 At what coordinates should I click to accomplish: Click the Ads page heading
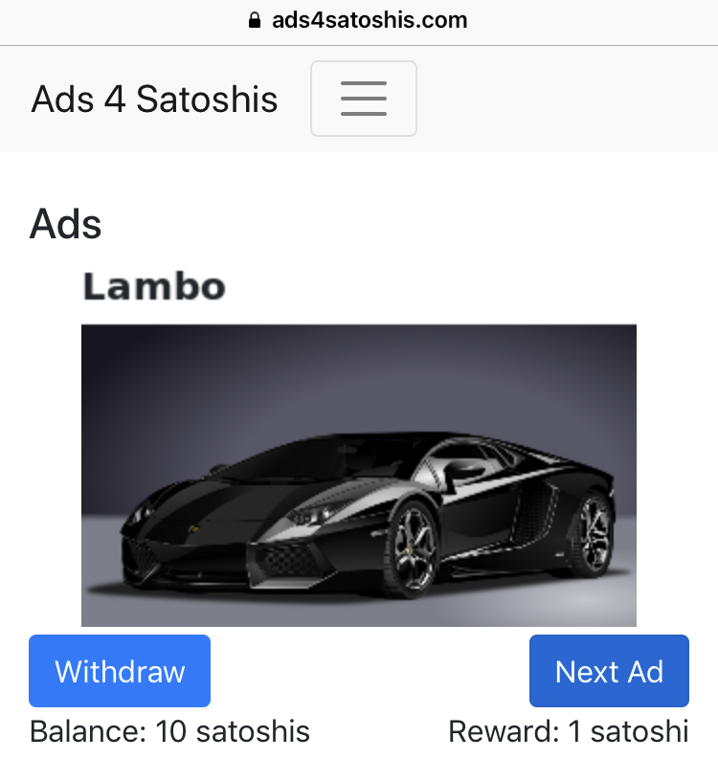[66, 224]
